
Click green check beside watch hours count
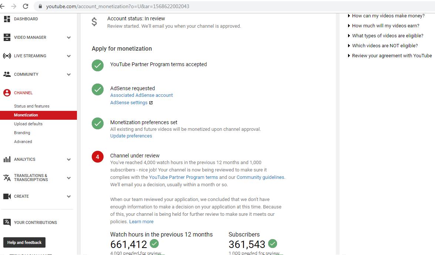pos(154,244)
